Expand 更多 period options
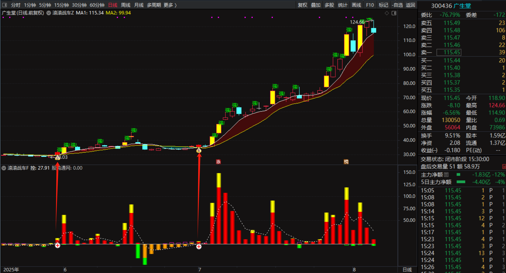Screen dimensions: 506x273 pos(170,5)
